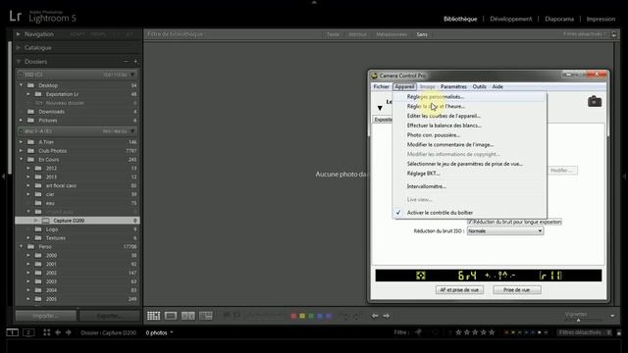Set green color label in toolbar
Viewport: 628px width, 353px height.
311,316
